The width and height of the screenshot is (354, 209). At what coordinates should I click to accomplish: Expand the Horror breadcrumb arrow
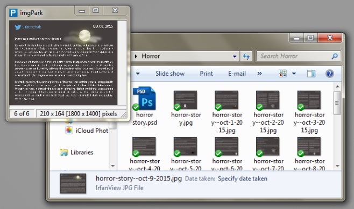tap(136, 56)
